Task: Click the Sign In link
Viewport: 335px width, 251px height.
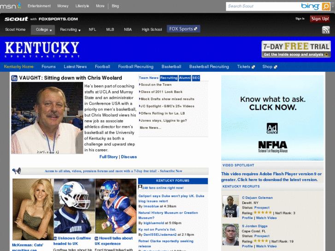Action: (x=300, y=19)
